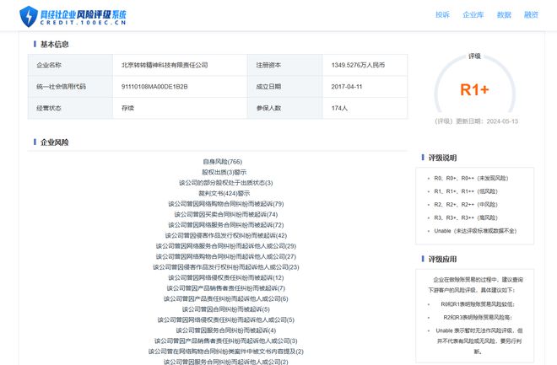Click the R0、R0+、R0++ rating legend line
This screenshot has width=557, height=365.
pos(471,178)
